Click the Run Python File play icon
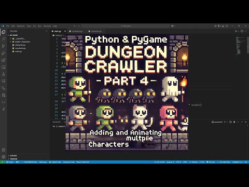This screenshot has width=249, height=187. click(x=236, y=31)
